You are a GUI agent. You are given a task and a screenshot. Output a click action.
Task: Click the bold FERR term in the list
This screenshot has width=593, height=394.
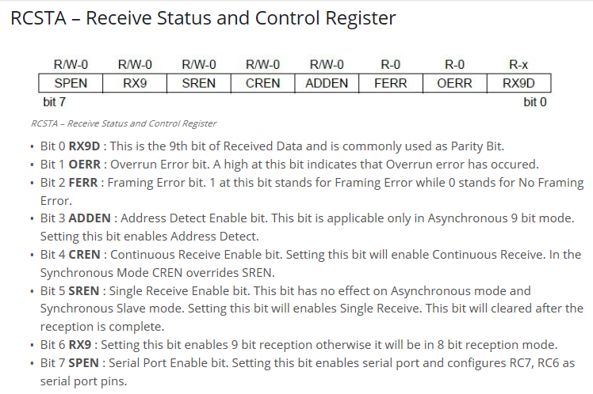click(x=83, y=182)
